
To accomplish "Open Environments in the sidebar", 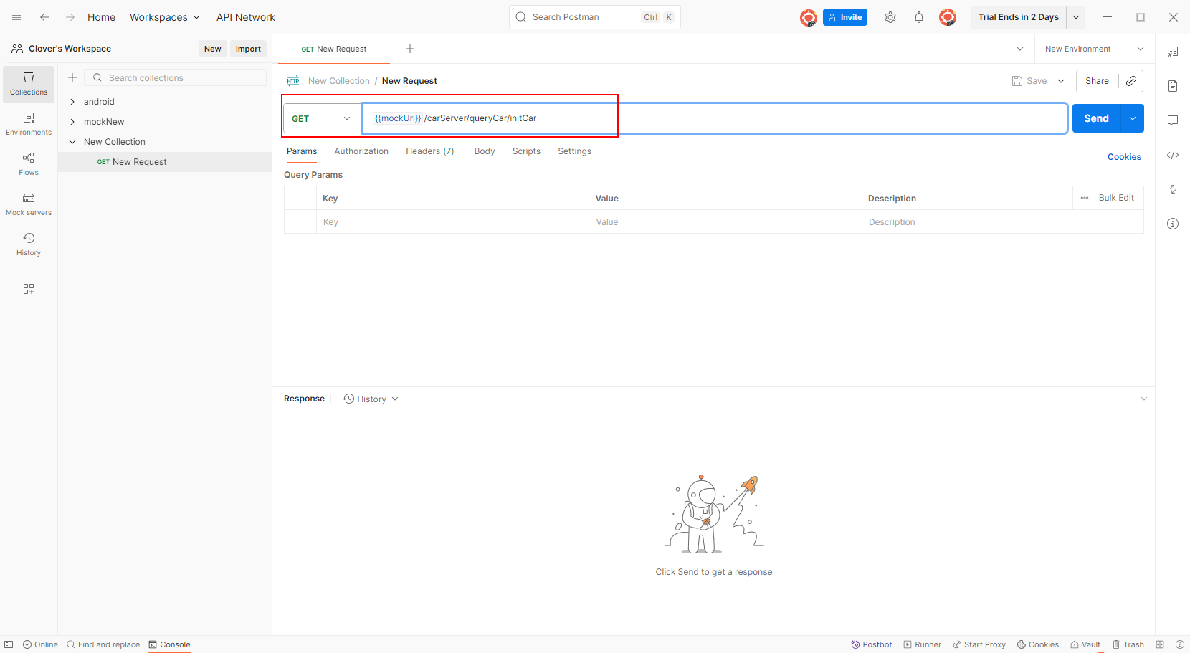I will (29, 125).
